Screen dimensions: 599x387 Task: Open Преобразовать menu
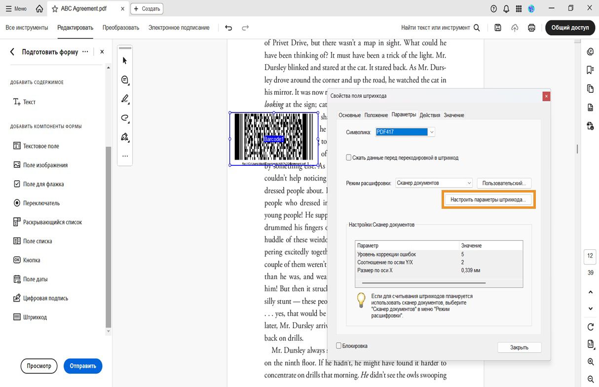tap(121, 28)
